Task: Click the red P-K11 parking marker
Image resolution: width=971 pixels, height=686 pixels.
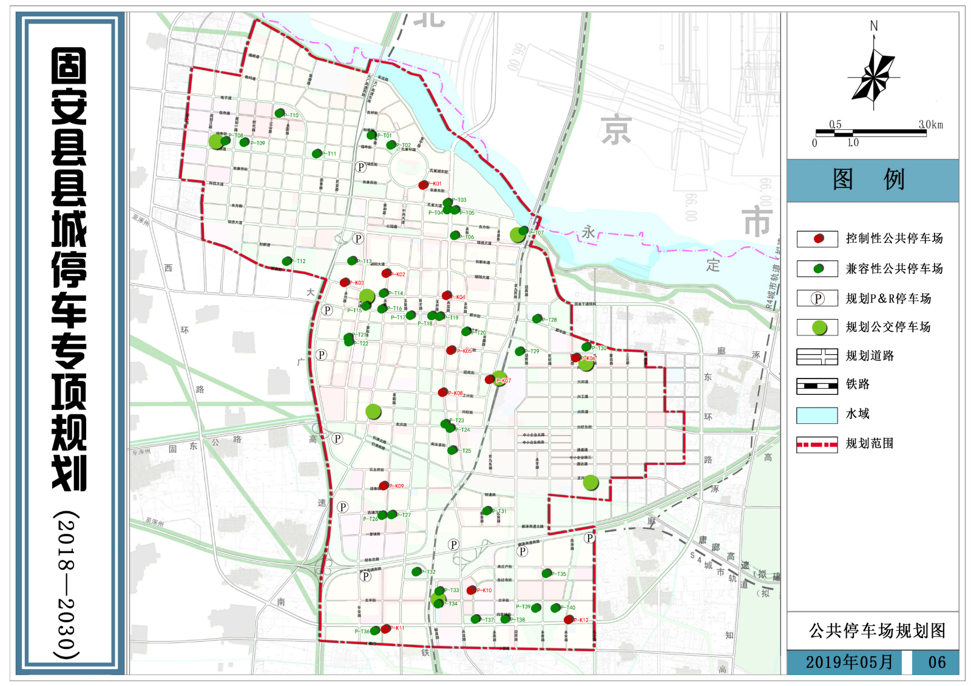Action: point(385,629)
